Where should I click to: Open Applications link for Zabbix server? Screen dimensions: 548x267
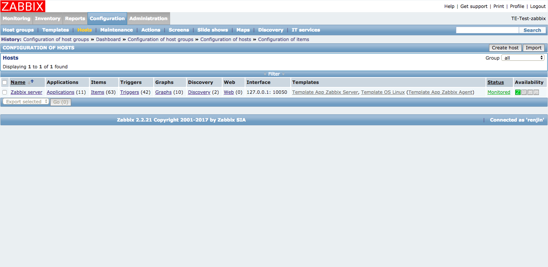click(x=61, y=92)
